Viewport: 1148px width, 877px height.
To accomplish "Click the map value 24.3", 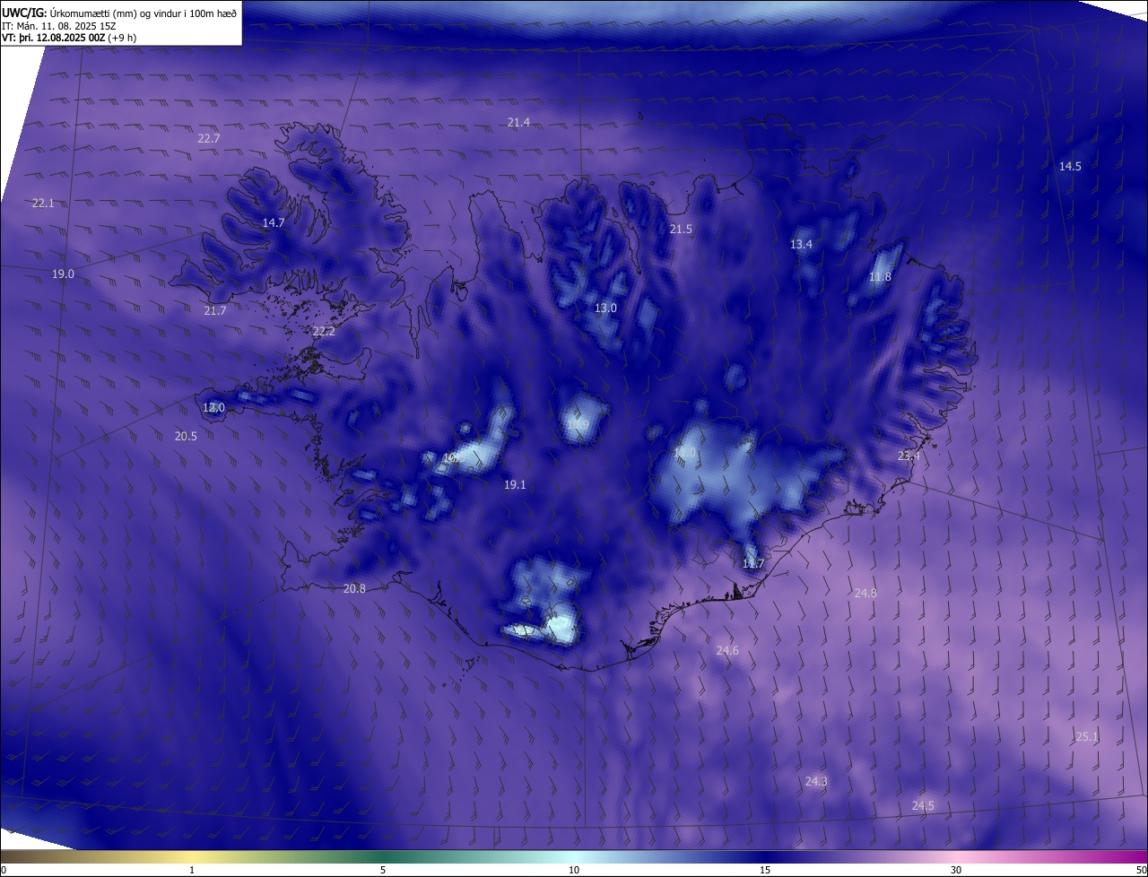I will [816, 782].
